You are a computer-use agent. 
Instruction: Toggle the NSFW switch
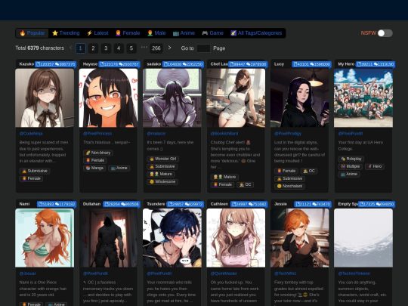tap(385, 33)
